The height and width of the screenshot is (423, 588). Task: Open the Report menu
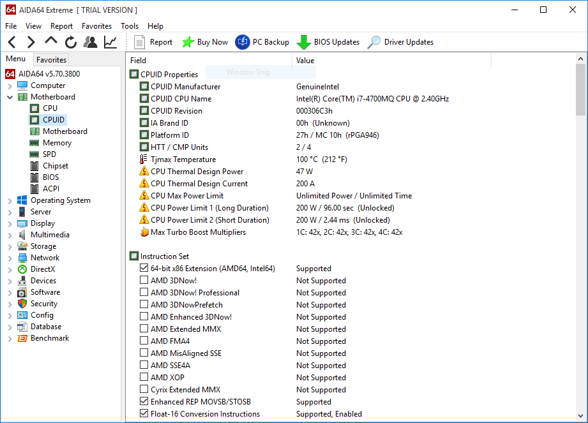(x=61, y=26)
